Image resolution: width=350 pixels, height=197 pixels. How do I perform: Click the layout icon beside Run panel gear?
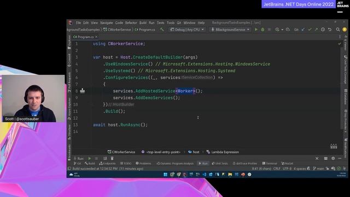(x=326, y=158)
